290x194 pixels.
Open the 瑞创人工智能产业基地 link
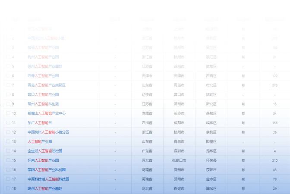click(x=45, y=189)
